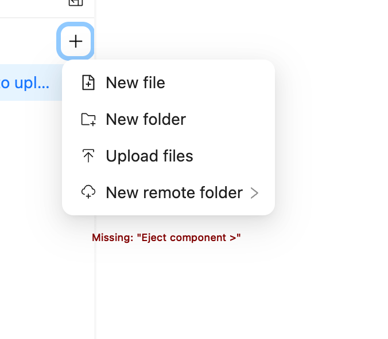Expand the chevron beside New remote folder
The height and width of the screenshot is (339, 388).
coord(255,193)
